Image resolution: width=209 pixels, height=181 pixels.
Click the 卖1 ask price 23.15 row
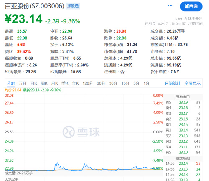click(x=183, y=124)
